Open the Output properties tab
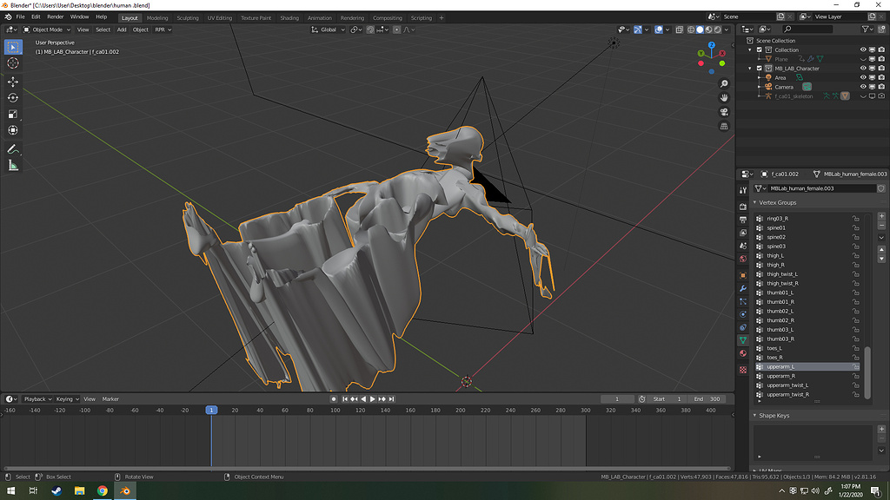 coord(743,220)
